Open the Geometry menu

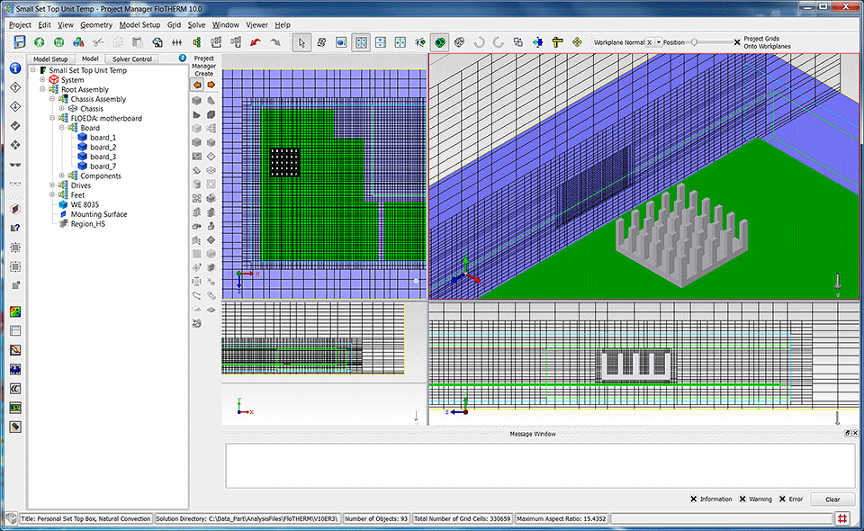pos(96,24)
